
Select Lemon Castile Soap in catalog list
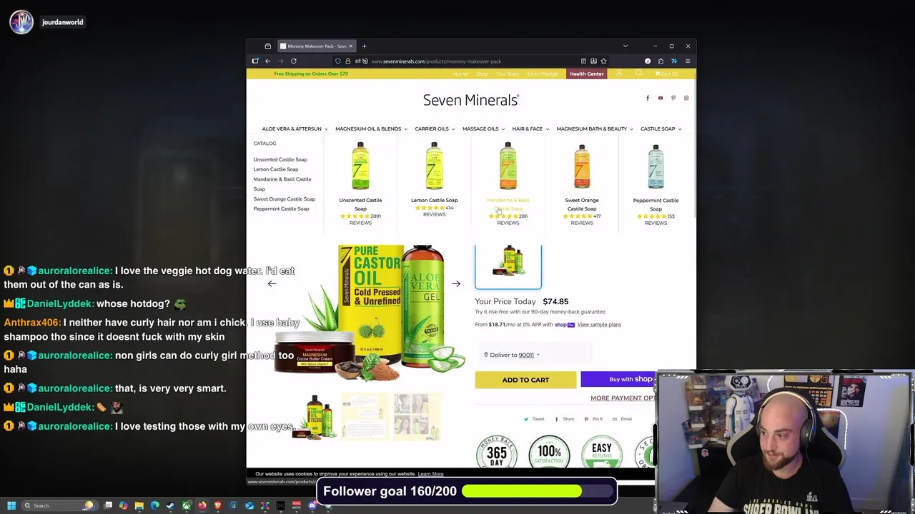pos(276,170)
